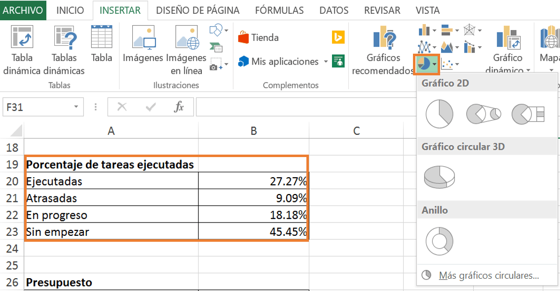Viewport: 560px width, 291px height.
Task: Click the insert function fx button
Action: pos(179,107)
